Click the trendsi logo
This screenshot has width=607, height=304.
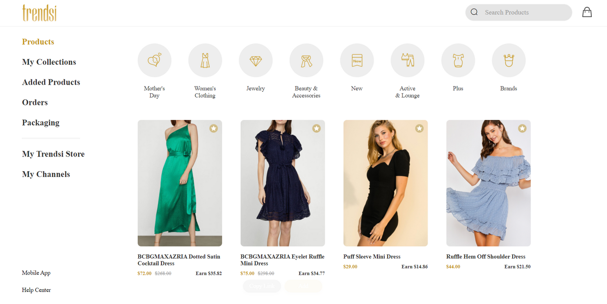coord(39,13)
